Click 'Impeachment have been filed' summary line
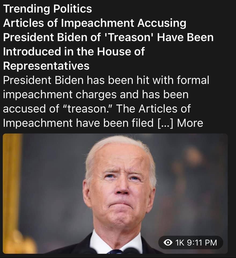 (x=78, y=123)
